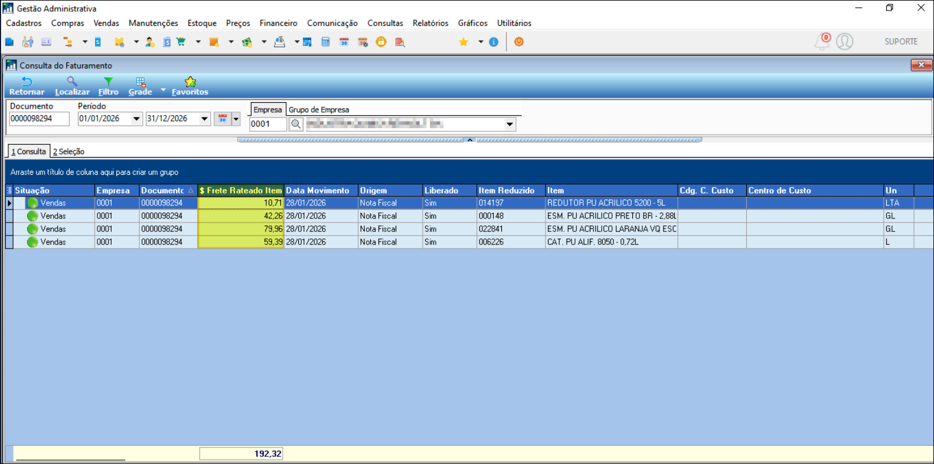Click the shopping cart toolbar icon

tap(181, 42)
